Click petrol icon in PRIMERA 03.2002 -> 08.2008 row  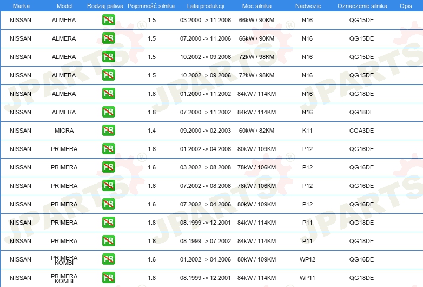tap(108, 167)
